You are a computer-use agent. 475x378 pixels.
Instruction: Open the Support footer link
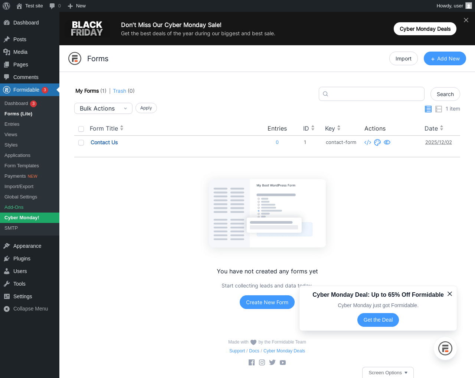(x=237, y=351)
